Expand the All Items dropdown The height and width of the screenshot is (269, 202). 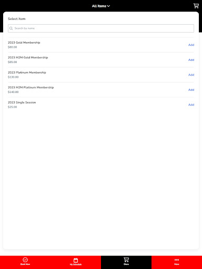(x=101, y=6)
